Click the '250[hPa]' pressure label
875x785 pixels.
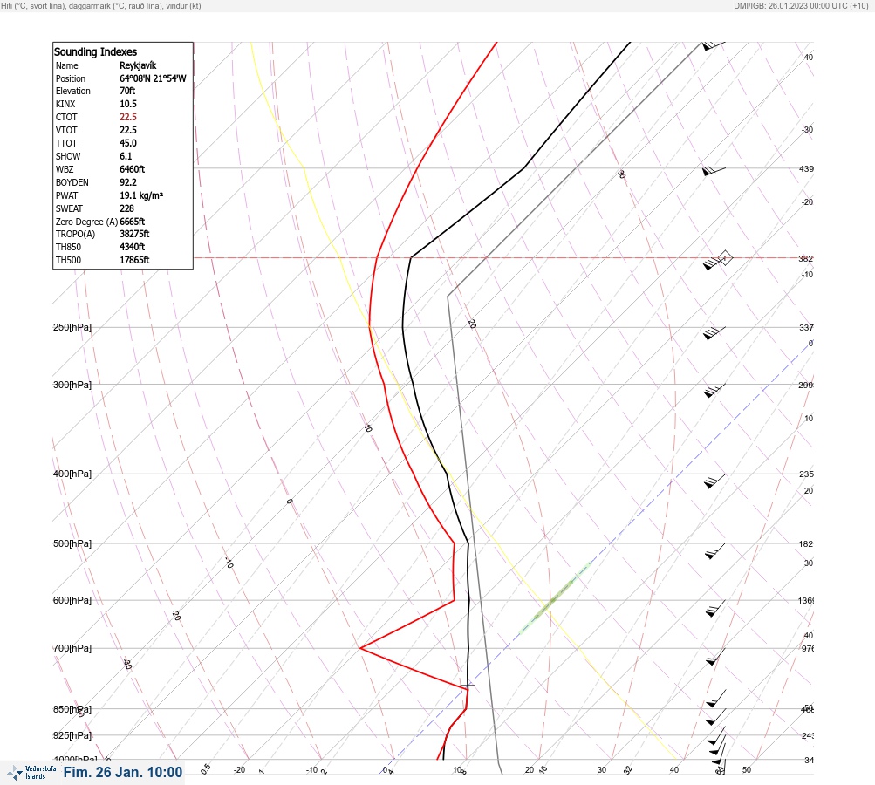pos(72,327)
